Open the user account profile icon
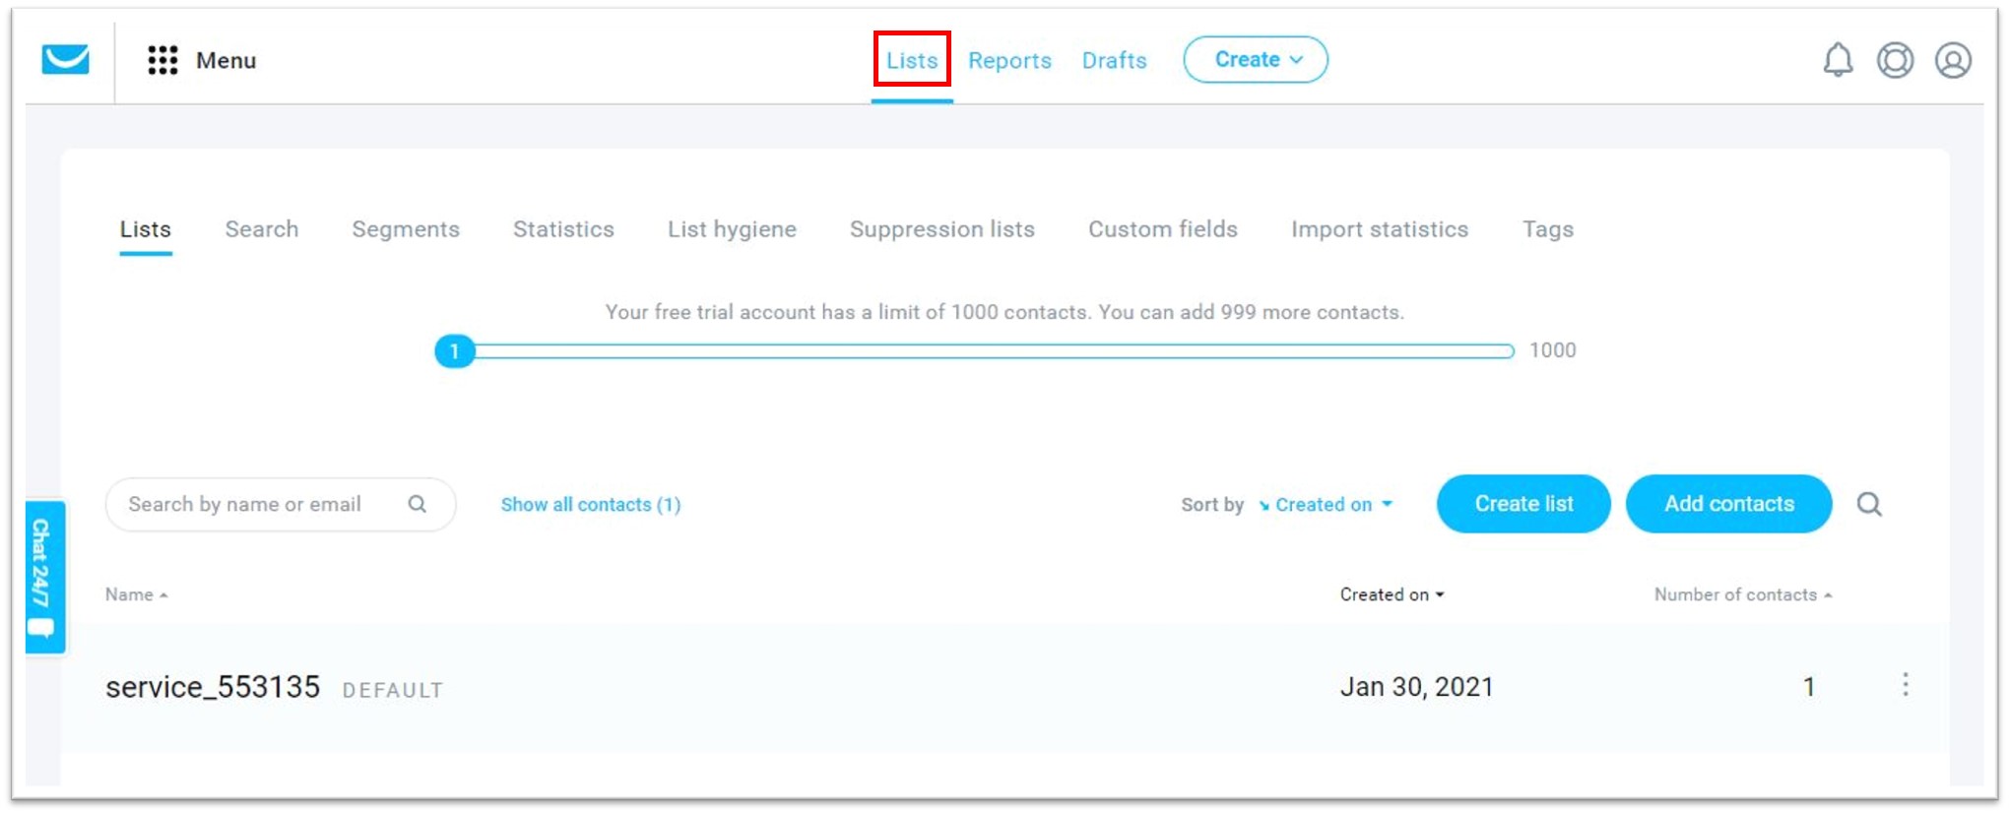 point(1952,60)
